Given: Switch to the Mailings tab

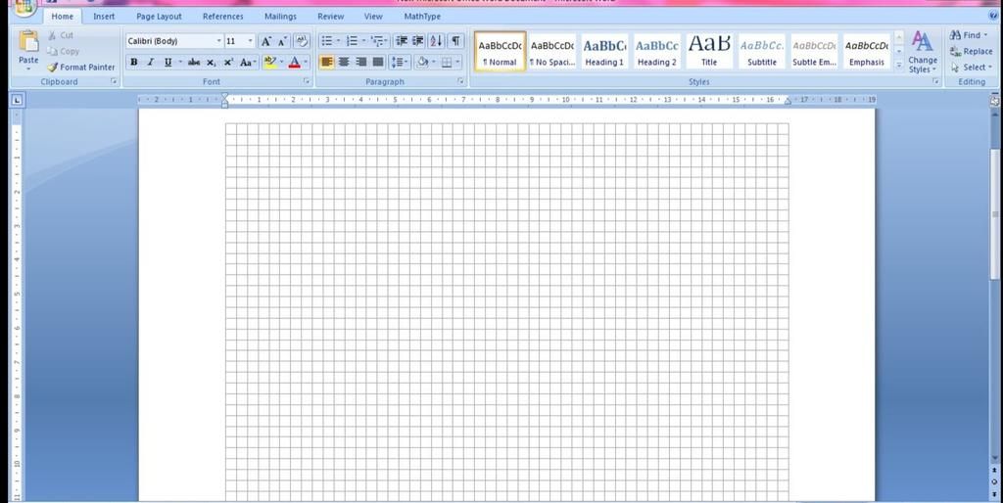Looking at the screenshot, I should coord(280,17).
